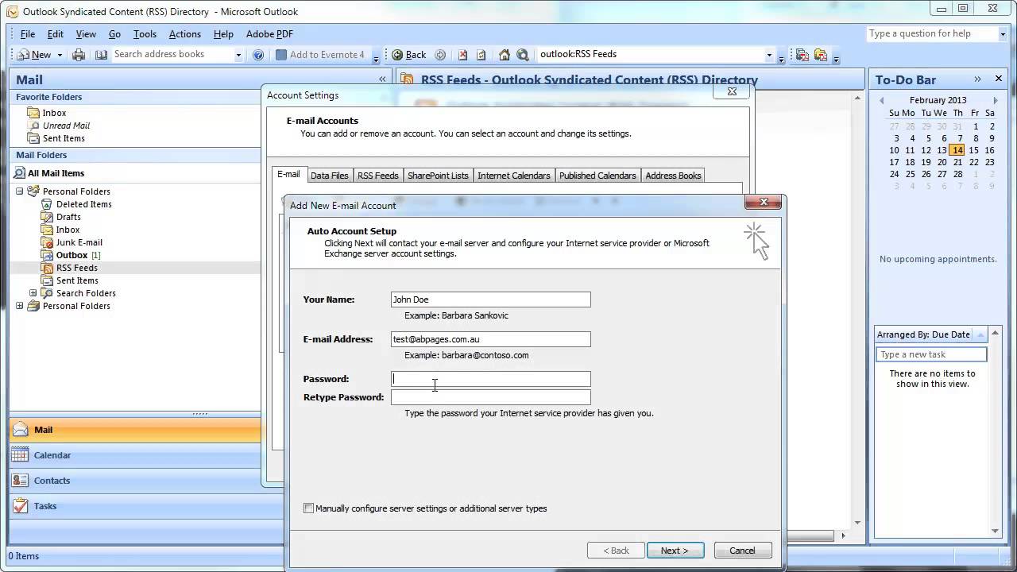Open the File menu
This screenshot has width=1017, height=572.
point(28,34)
